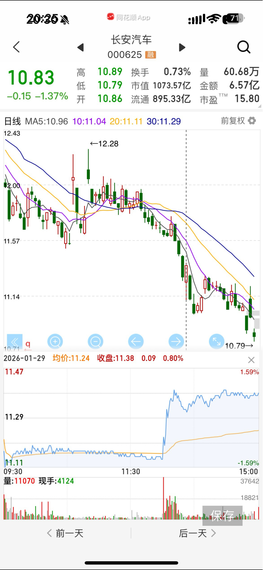Tap the 10.79 low price annotation
The image size is (263, 570).
pyautogui.click(x=239, y=346)
